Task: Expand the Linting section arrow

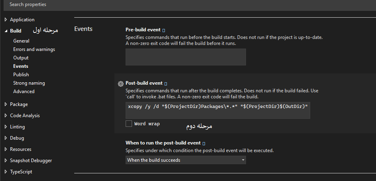Action: 6,127
